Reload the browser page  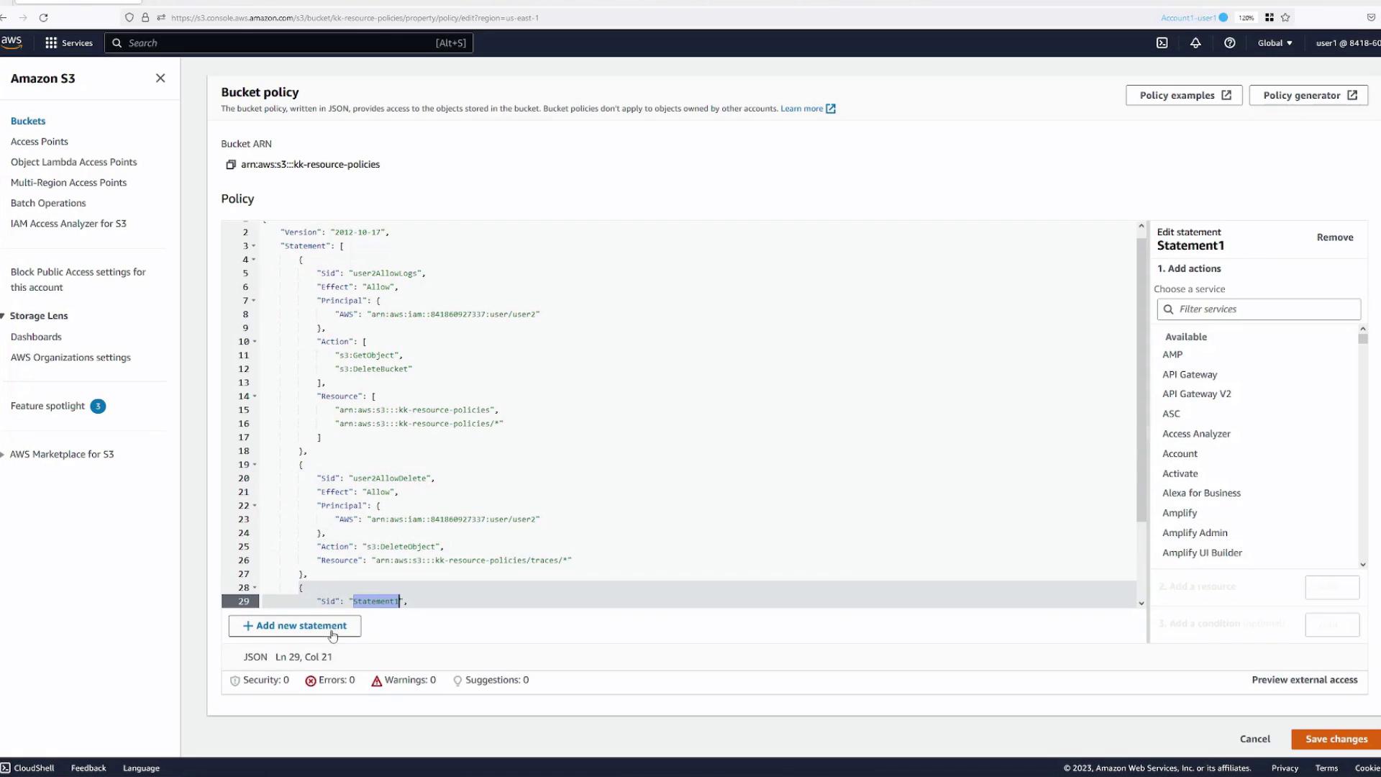point(43,17)
